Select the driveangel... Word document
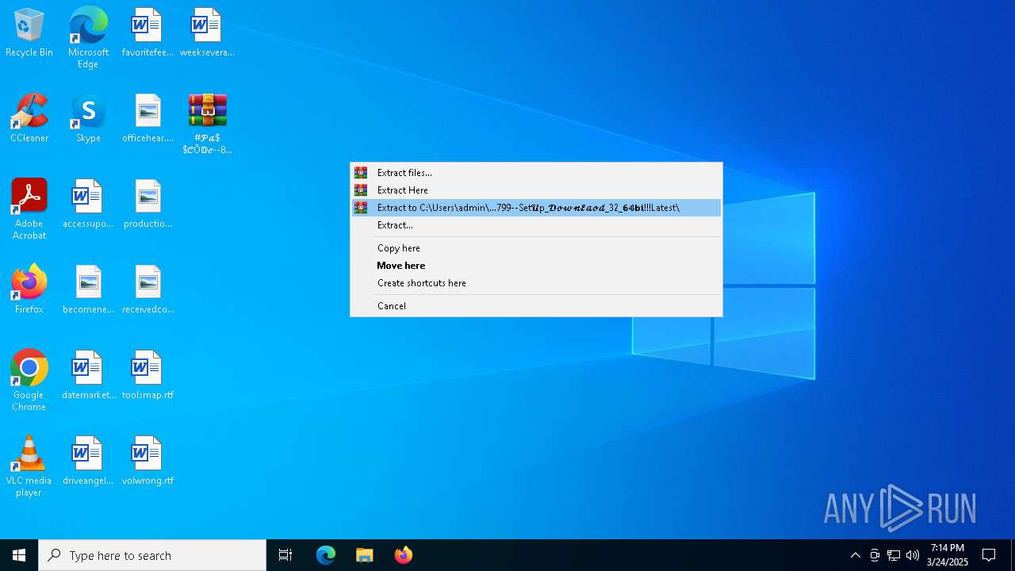This screenshot has width=1015, height=571. (x=88, y=462)
